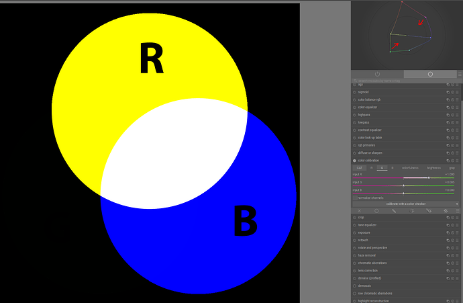Open module group presets hamburger menu
The height and width of the screenshot is (303, 463).
(459, 74)
